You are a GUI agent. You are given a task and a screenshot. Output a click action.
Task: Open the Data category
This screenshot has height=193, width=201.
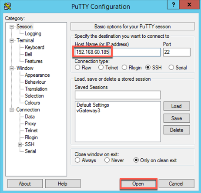[x=30, y=117]
